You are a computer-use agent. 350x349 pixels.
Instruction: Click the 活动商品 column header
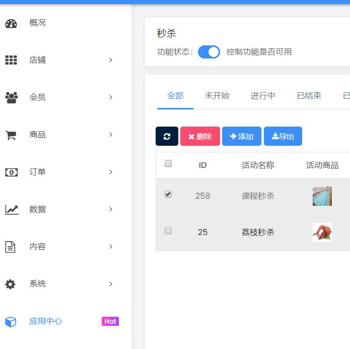(322, 165)
